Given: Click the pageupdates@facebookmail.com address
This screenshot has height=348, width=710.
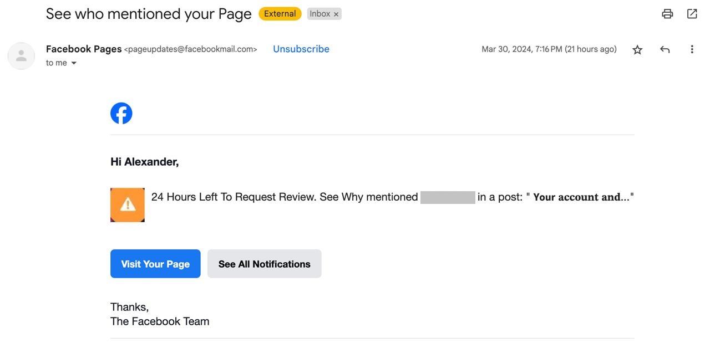Looking at the screenshot, I should point(191,49).
